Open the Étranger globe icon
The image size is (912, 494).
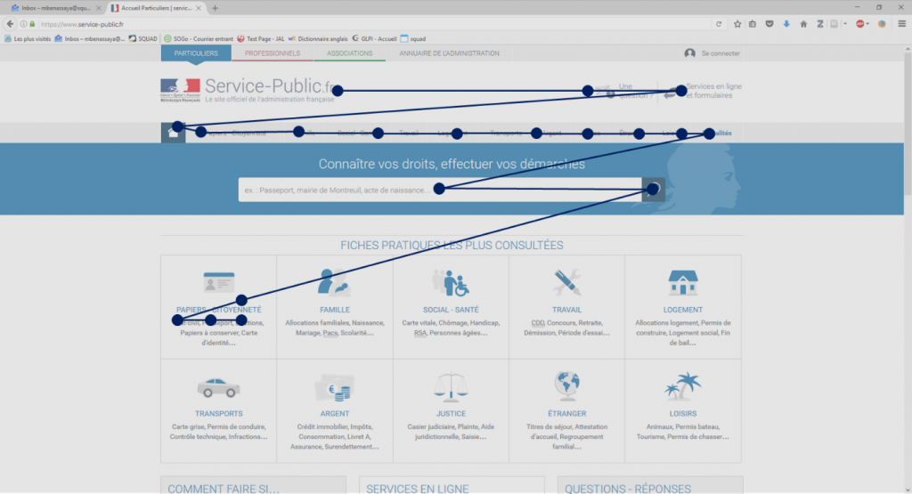click(x=566, y=387)
